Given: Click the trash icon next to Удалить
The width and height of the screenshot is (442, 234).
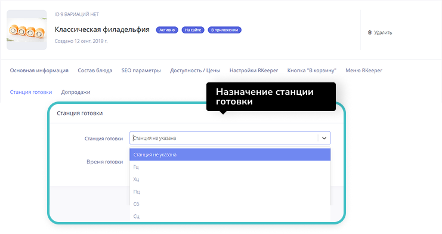Looking at the screenshot, I should point(370,32).
